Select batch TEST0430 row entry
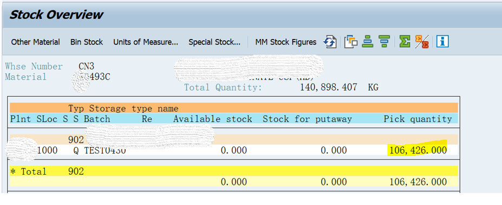Screen dimensions: 502x205 tap(105, 150)
